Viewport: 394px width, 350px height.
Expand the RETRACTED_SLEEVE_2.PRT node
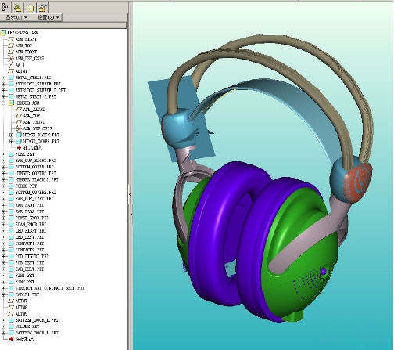pos(3,90)
